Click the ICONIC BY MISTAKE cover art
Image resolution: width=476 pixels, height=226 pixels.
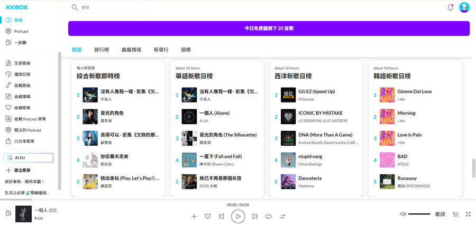pyautogui.click(x=288, y=117)
